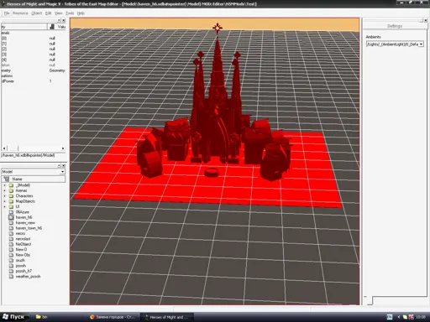This screenshot has height=322, width=430.
Task: Open the Пуск start menu
Action: coord(14,317)
